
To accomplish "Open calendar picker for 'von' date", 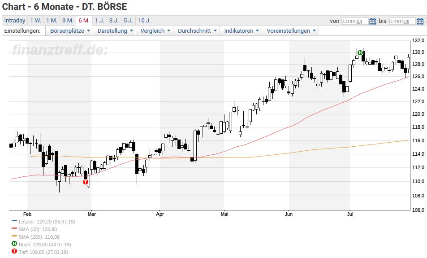I will [373, 21].
